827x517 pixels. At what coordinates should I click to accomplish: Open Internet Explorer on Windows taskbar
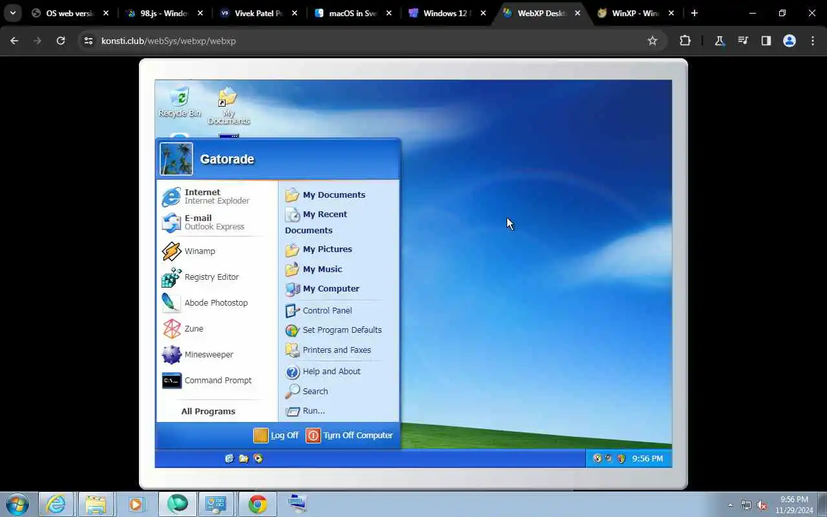click(x=56, y=504)
